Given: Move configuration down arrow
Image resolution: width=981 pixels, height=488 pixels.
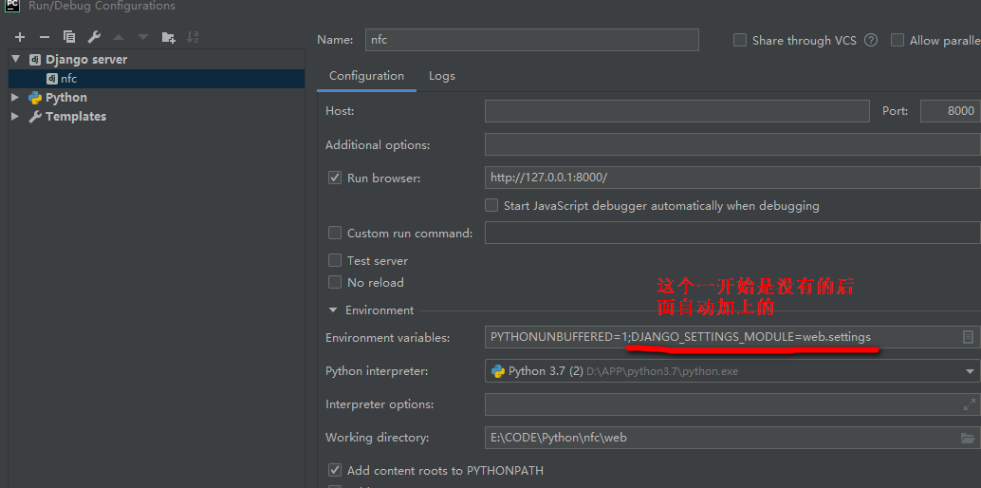Looking at the screenshot, I should (x=143, y=37).
